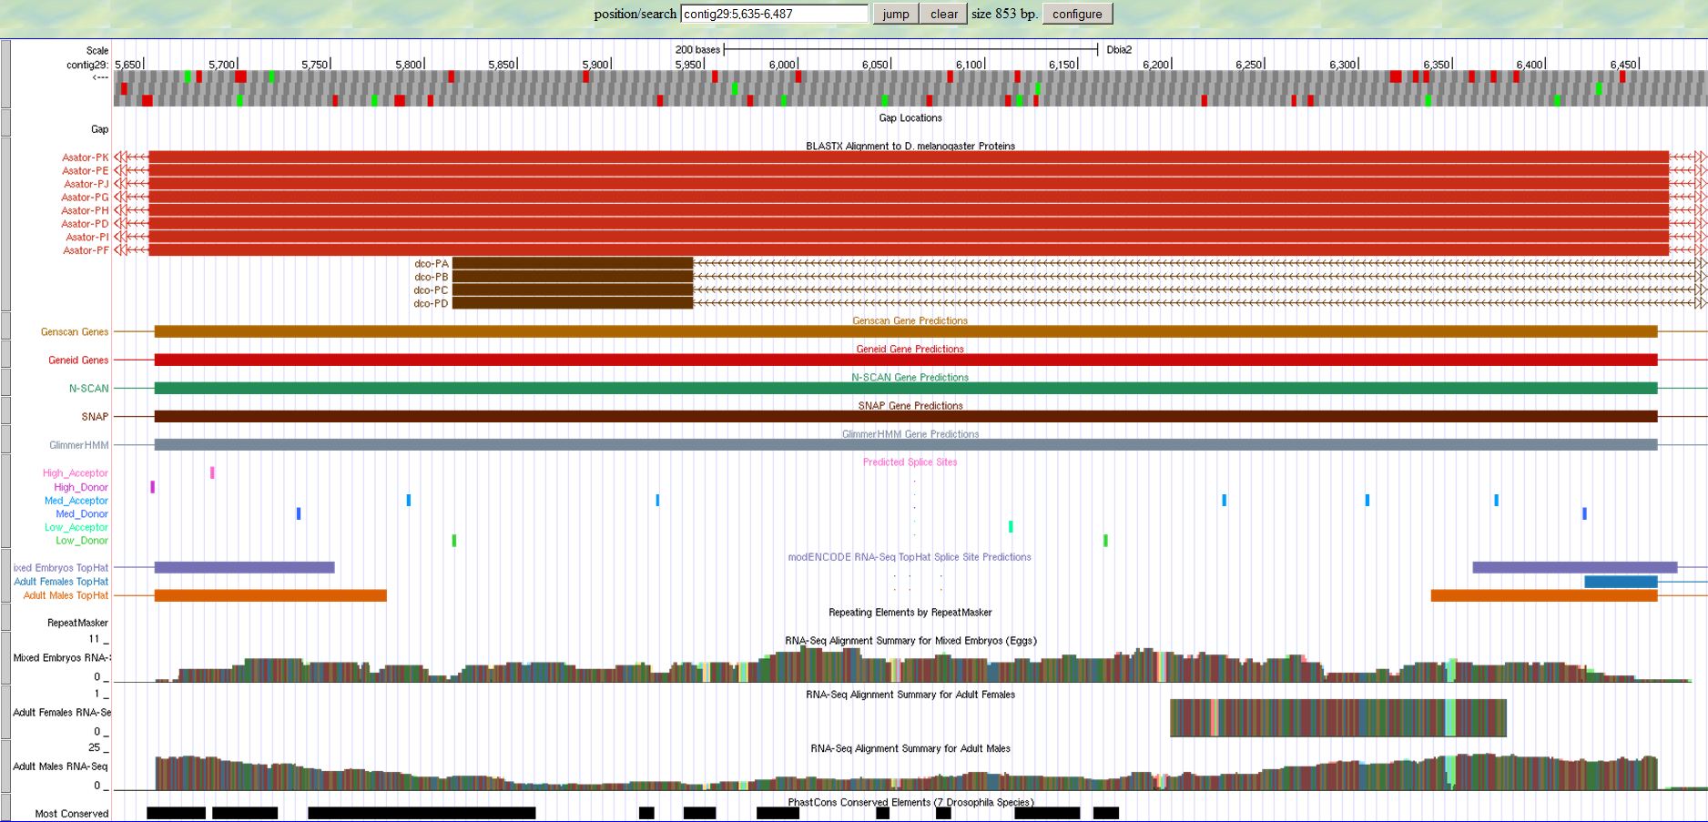Click the Genscan Gene Predictions orange bar
Image resolution: width=1708 pixels, height=822 pixels.
tap(906, 332)
